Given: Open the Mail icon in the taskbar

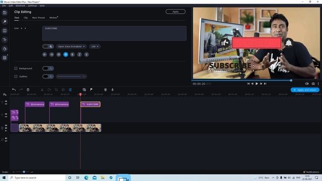Looking at the screenshot, I should pos(95,177).
